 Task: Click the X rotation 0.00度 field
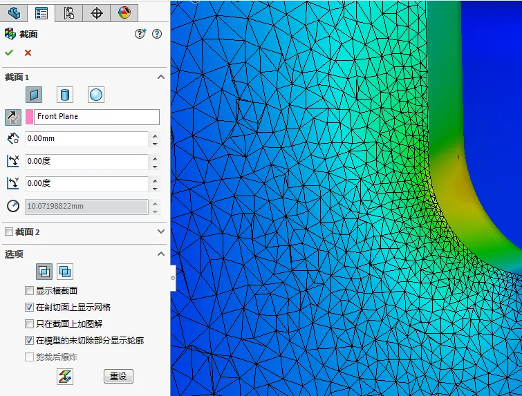(86, 162)
